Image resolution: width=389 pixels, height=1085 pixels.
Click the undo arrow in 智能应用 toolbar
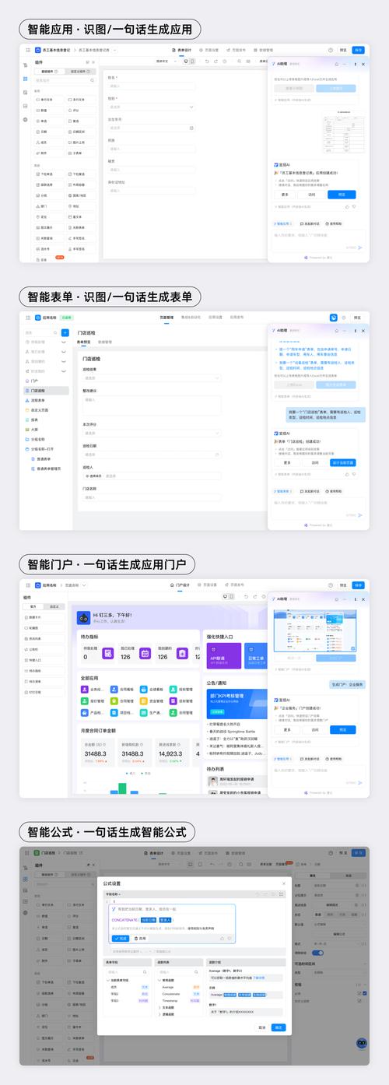[207, 61]
